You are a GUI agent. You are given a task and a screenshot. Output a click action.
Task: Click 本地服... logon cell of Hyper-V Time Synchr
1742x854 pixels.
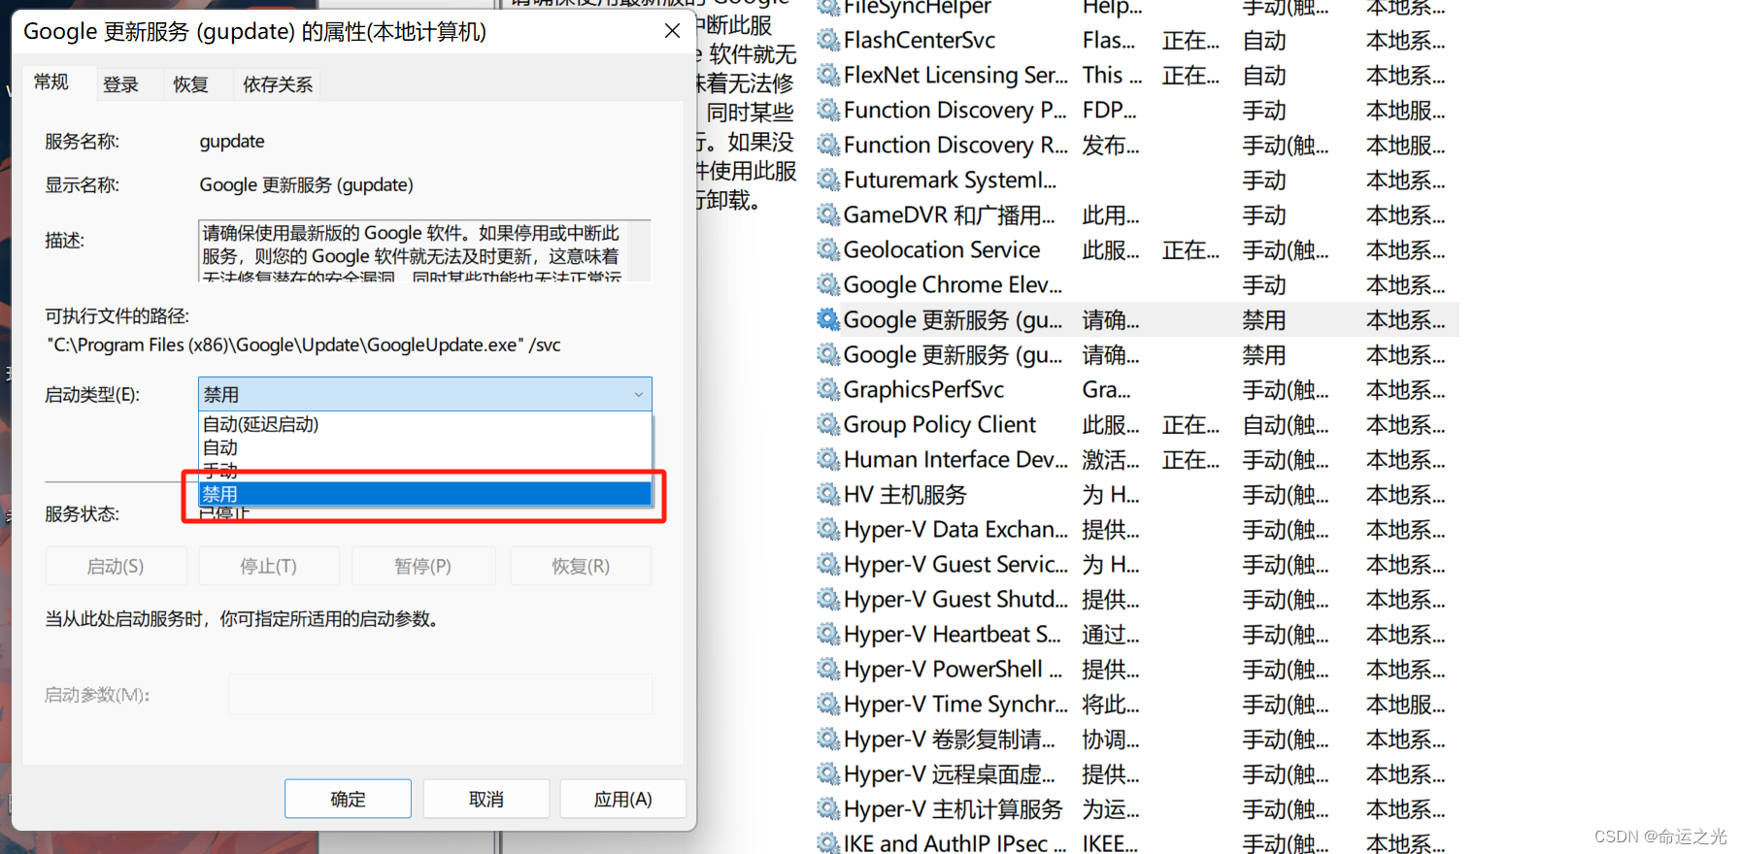click(x=1406, y=705)
